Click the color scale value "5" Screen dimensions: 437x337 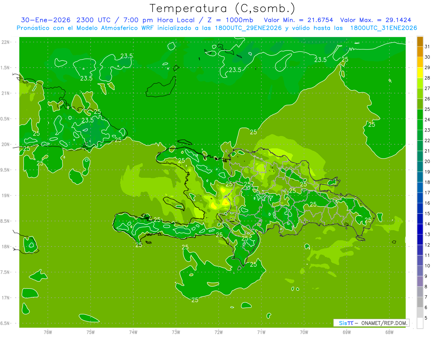tap(426, 318)
